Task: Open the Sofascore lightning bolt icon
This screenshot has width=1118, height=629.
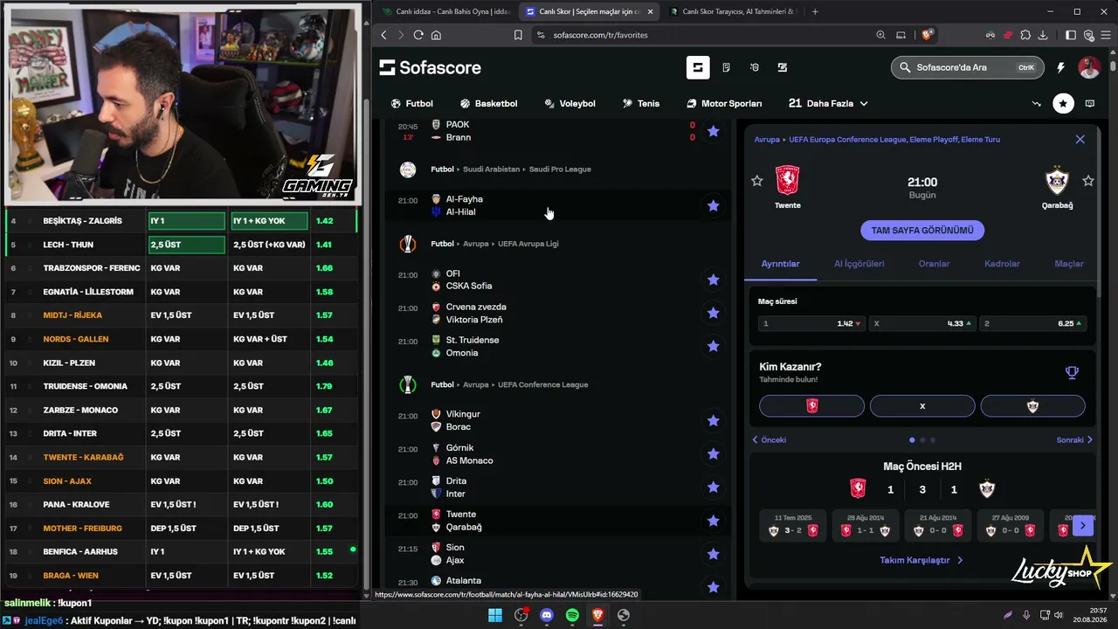Action: [1060, 67]
